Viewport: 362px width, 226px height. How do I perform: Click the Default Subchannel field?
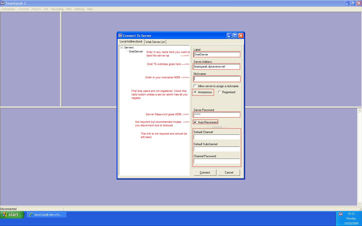[216, 149]
